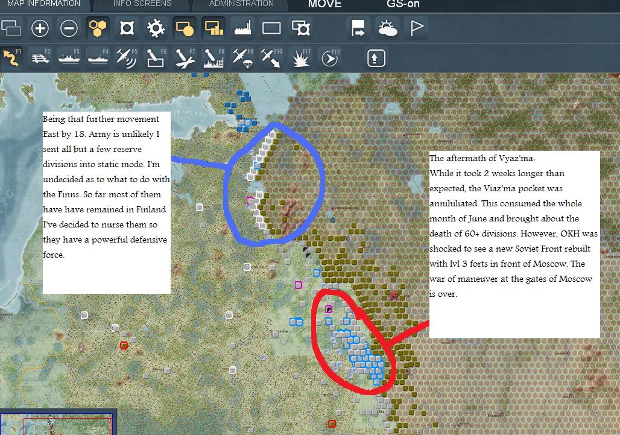Select F4 amphibious ship mode

tap(98, 58)
